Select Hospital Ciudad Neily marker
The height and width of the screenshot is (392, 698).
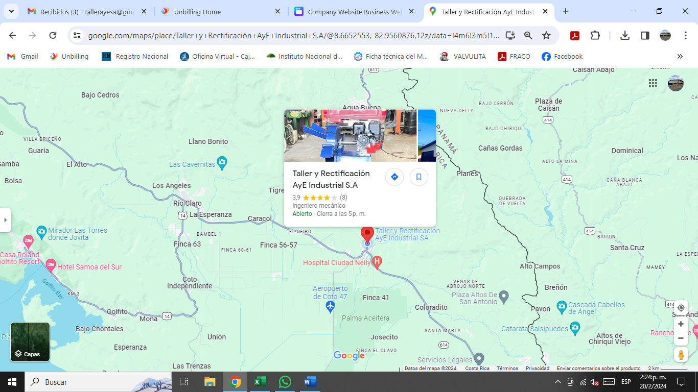[x=378, y=263]
